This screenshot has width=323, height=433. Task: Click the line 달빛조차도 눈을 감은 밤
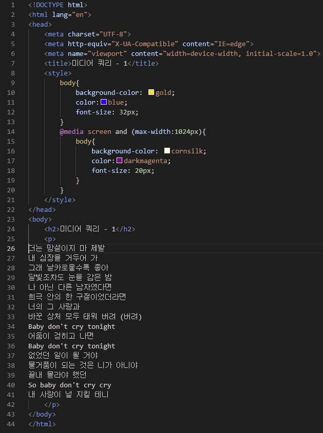(x=70, y=277)
